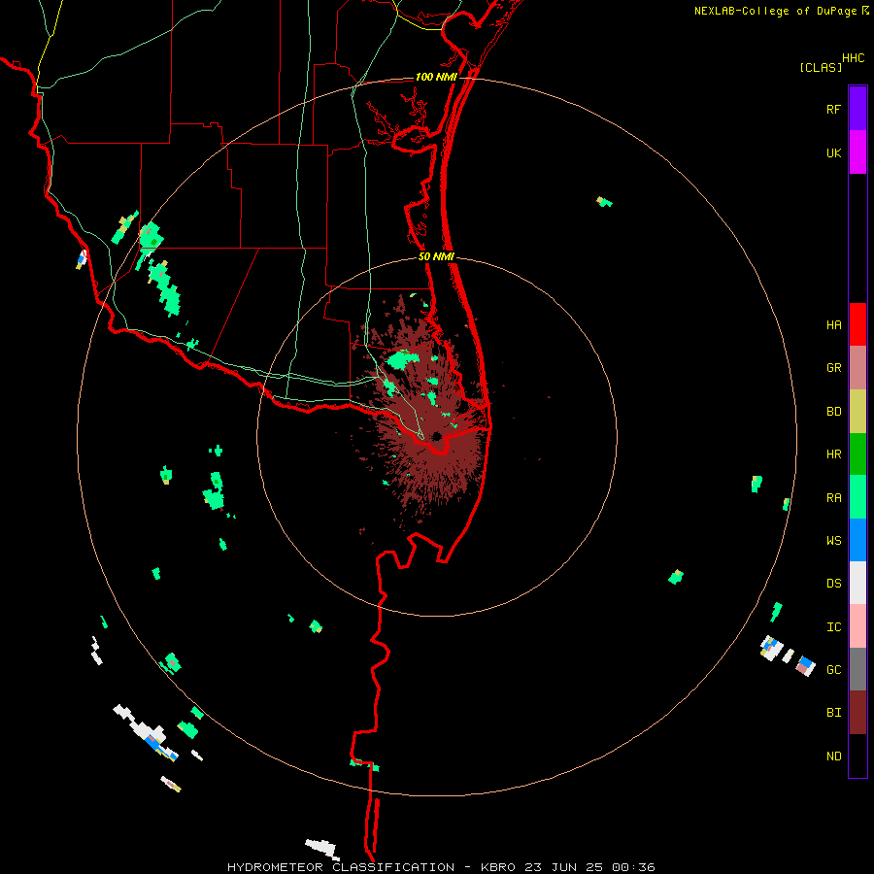Click the "UK" legend label
The width and height of the screenshot is (874, 874).
click(833, 152)
